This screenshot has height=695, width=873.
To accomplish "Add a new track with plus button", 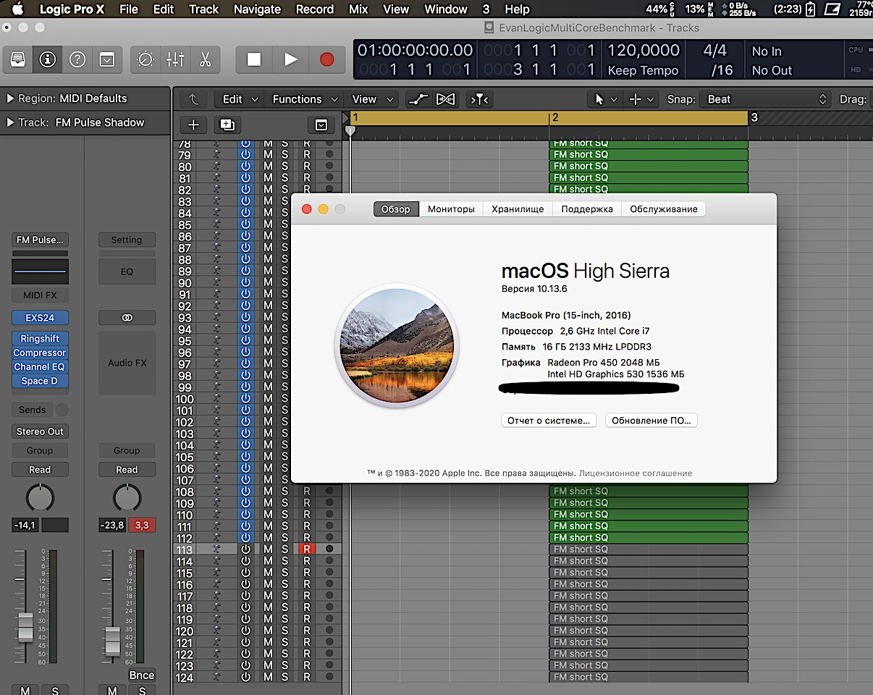I will 193,125.
